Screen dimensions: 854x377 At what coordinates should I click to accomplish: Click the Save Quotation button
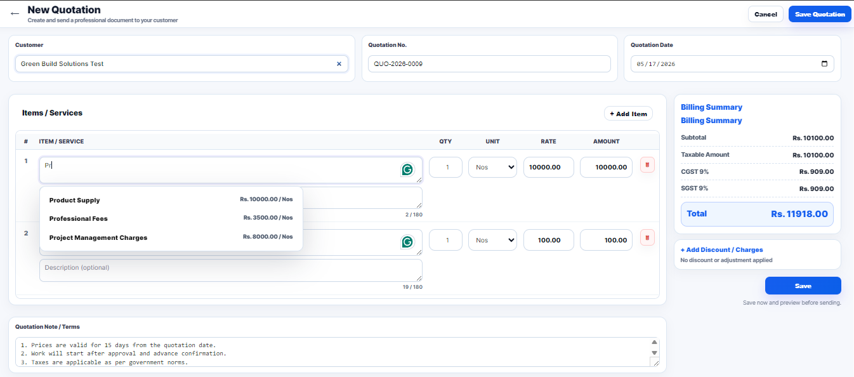pos(820,14)
